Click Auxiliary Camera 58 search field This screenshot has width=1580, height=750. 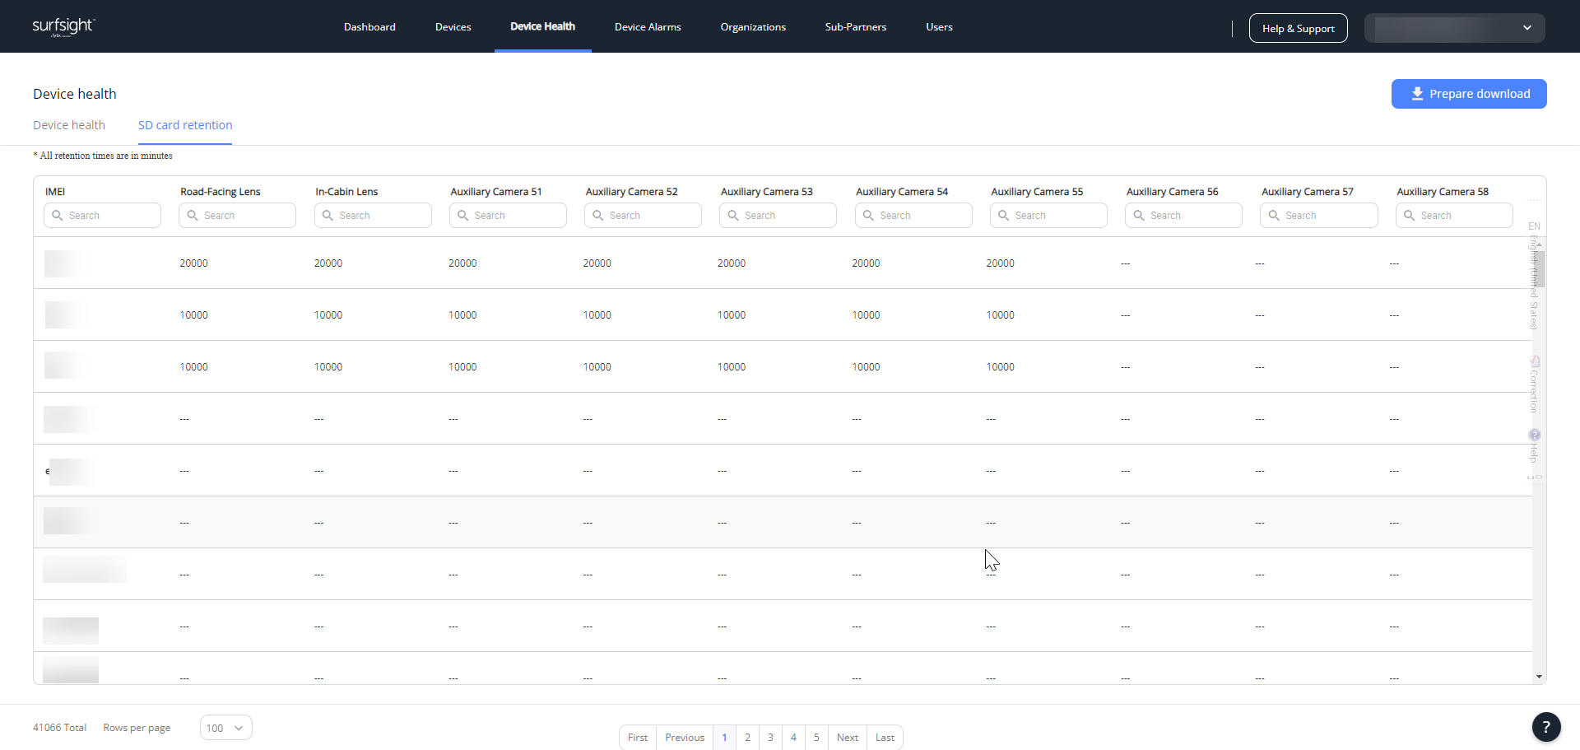coord(1454,216)
